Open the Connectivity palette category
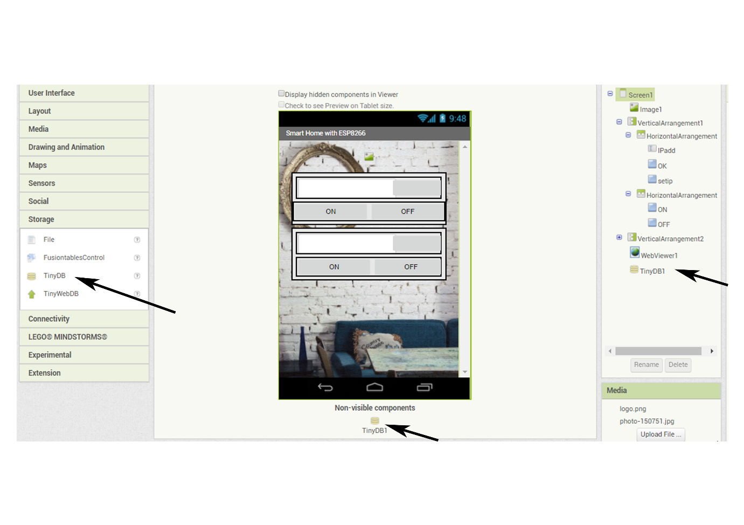 pos(48,319)
